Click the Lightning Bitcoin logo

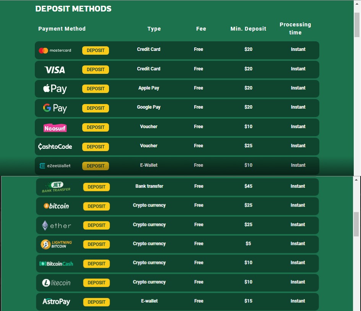(56, 244)
